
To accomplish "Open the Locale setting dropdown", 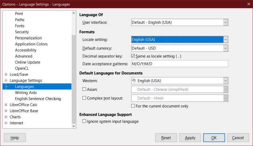I will [x=225, y=39].
